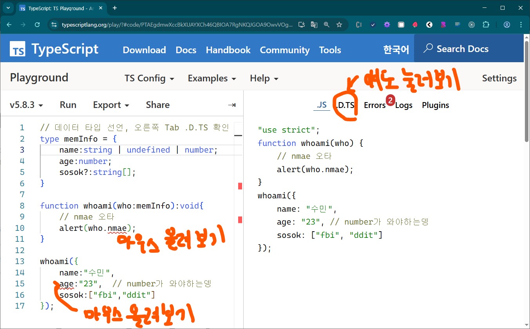Reload the page

(37, 25)
